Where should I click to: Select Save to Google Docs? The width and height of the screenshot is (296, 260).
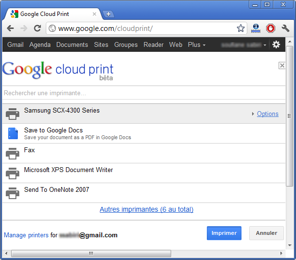[x=144, y=133]
